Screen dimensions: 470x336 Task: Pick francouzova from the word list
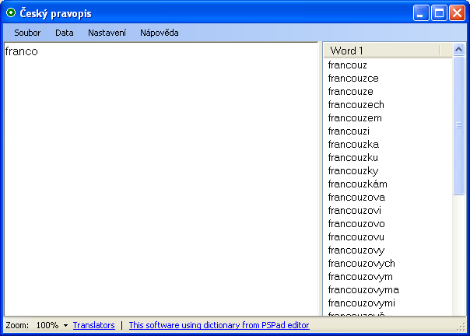pyautogui.click(x=355, y=198)
